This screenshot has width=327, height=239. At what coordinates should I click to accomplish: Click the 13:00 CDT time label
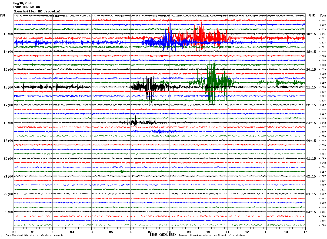click(x=8, y=34)
